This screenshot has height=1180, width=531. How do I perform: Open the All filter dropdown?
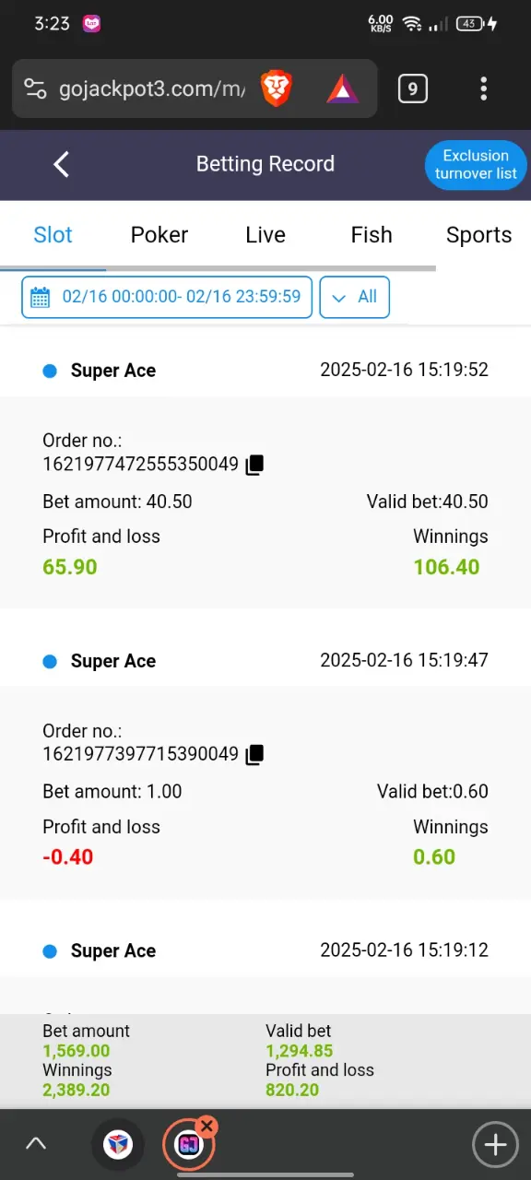point(355,297)
